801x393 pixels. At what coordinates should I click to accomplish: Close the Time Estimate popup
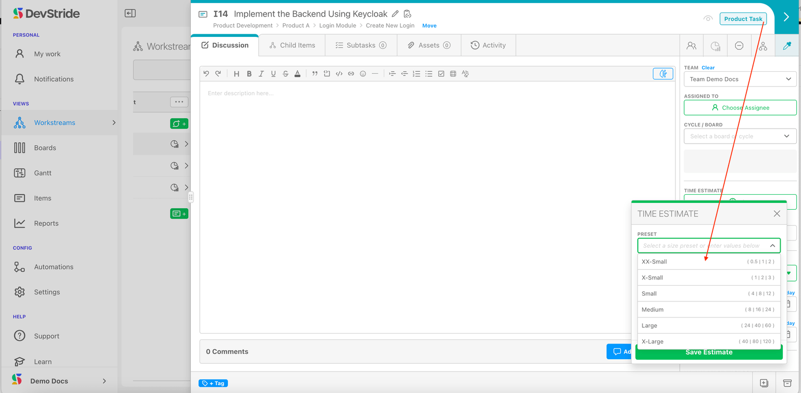[x=776, y=214]
